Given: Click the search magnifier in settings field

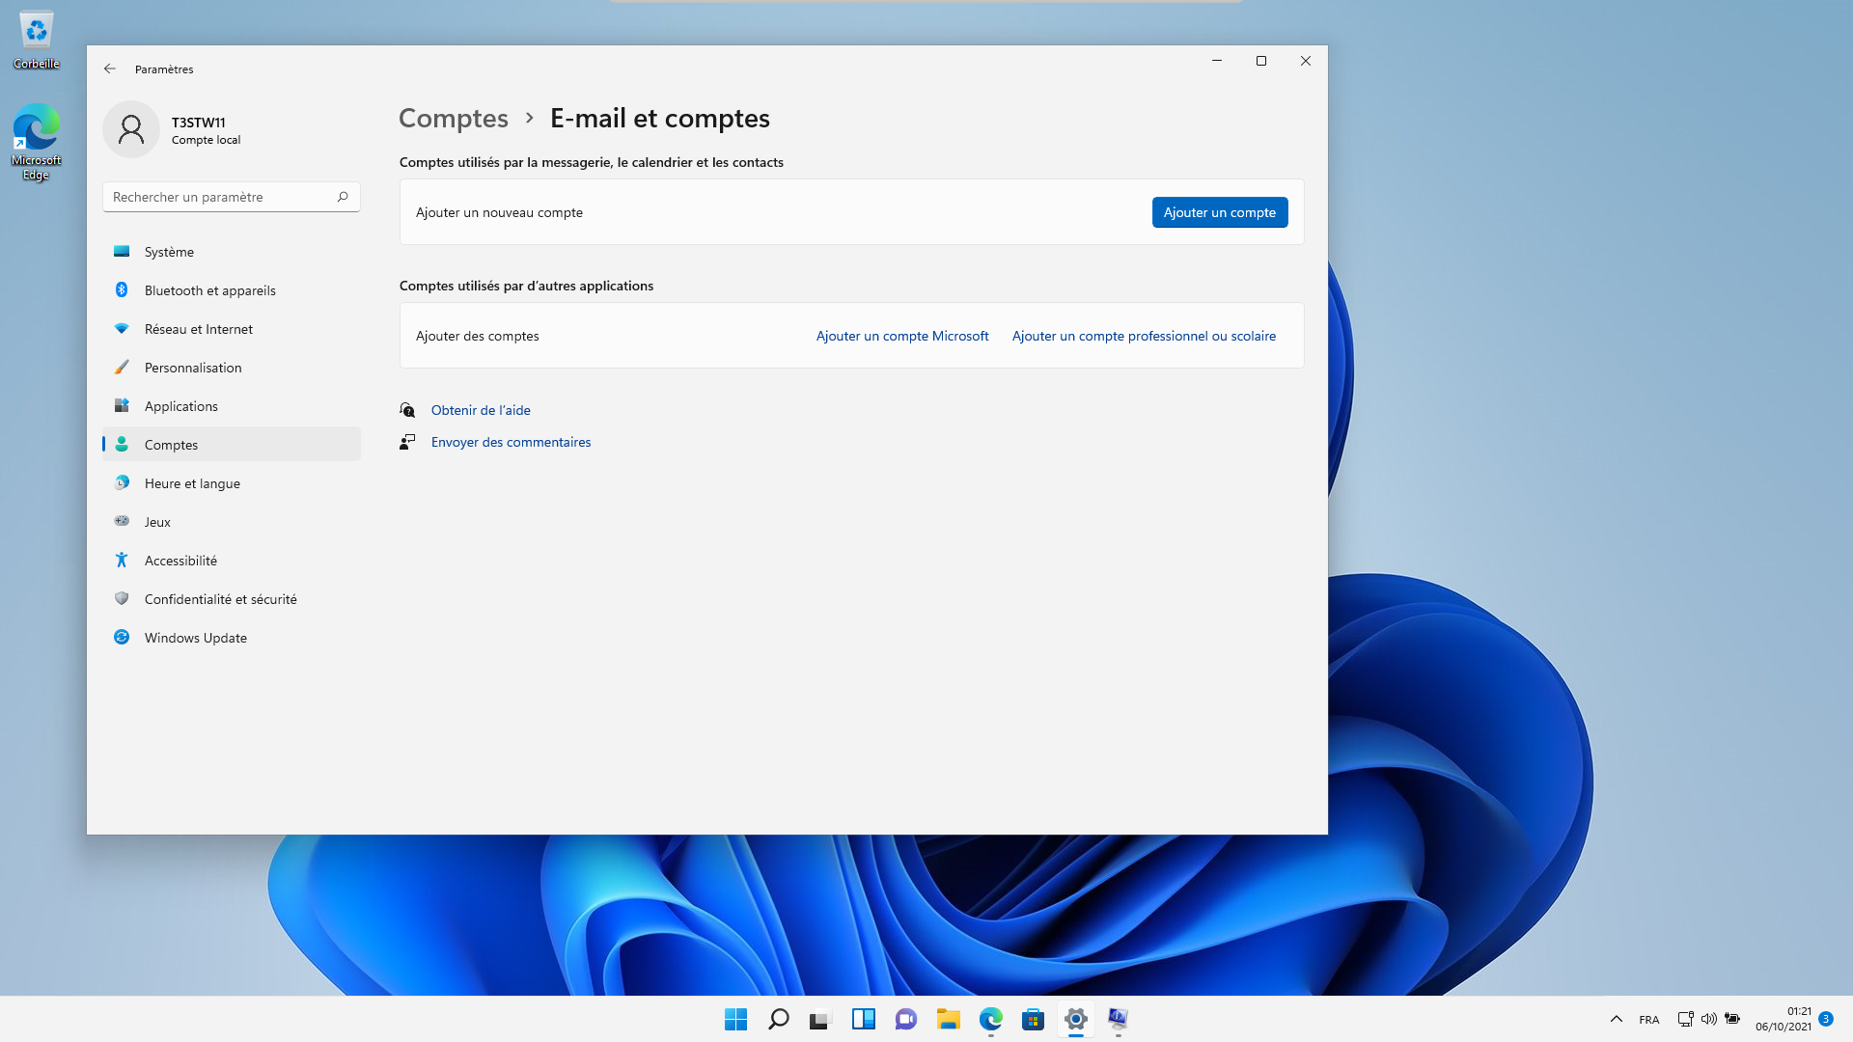Looking at the screenshot, I should (343, 197).
